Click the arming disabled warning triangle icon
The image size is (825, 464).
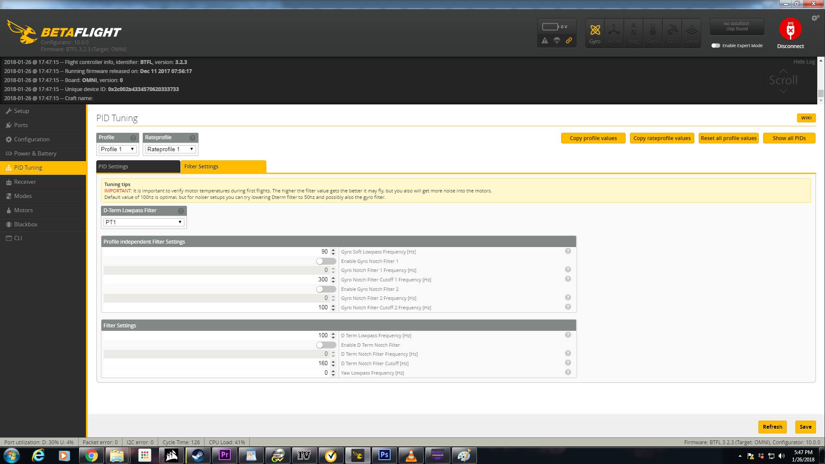(x=545, y=40)
